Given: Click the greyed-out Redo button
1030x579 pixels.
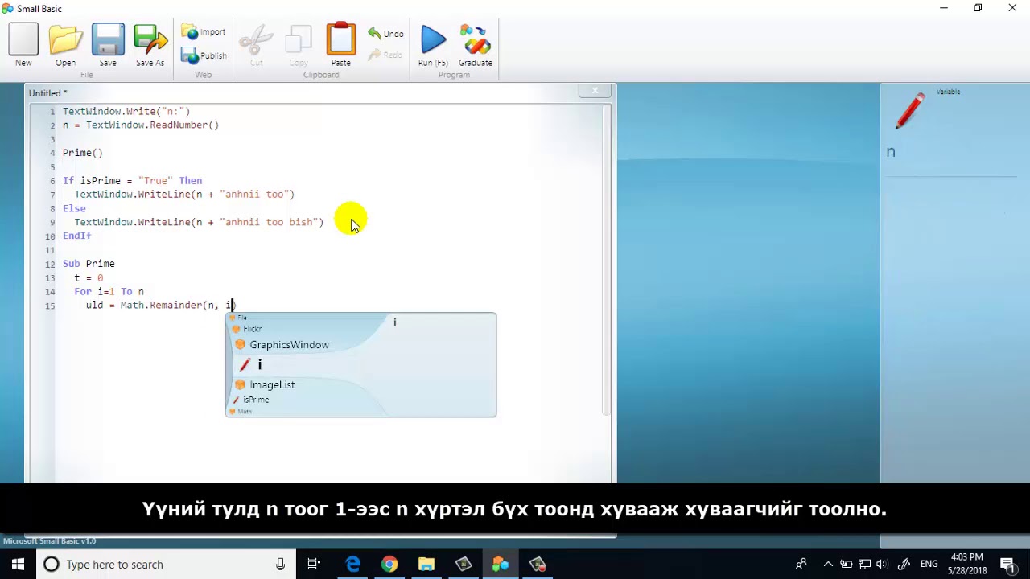Looking at the screenshot, I should click(385, 55).
